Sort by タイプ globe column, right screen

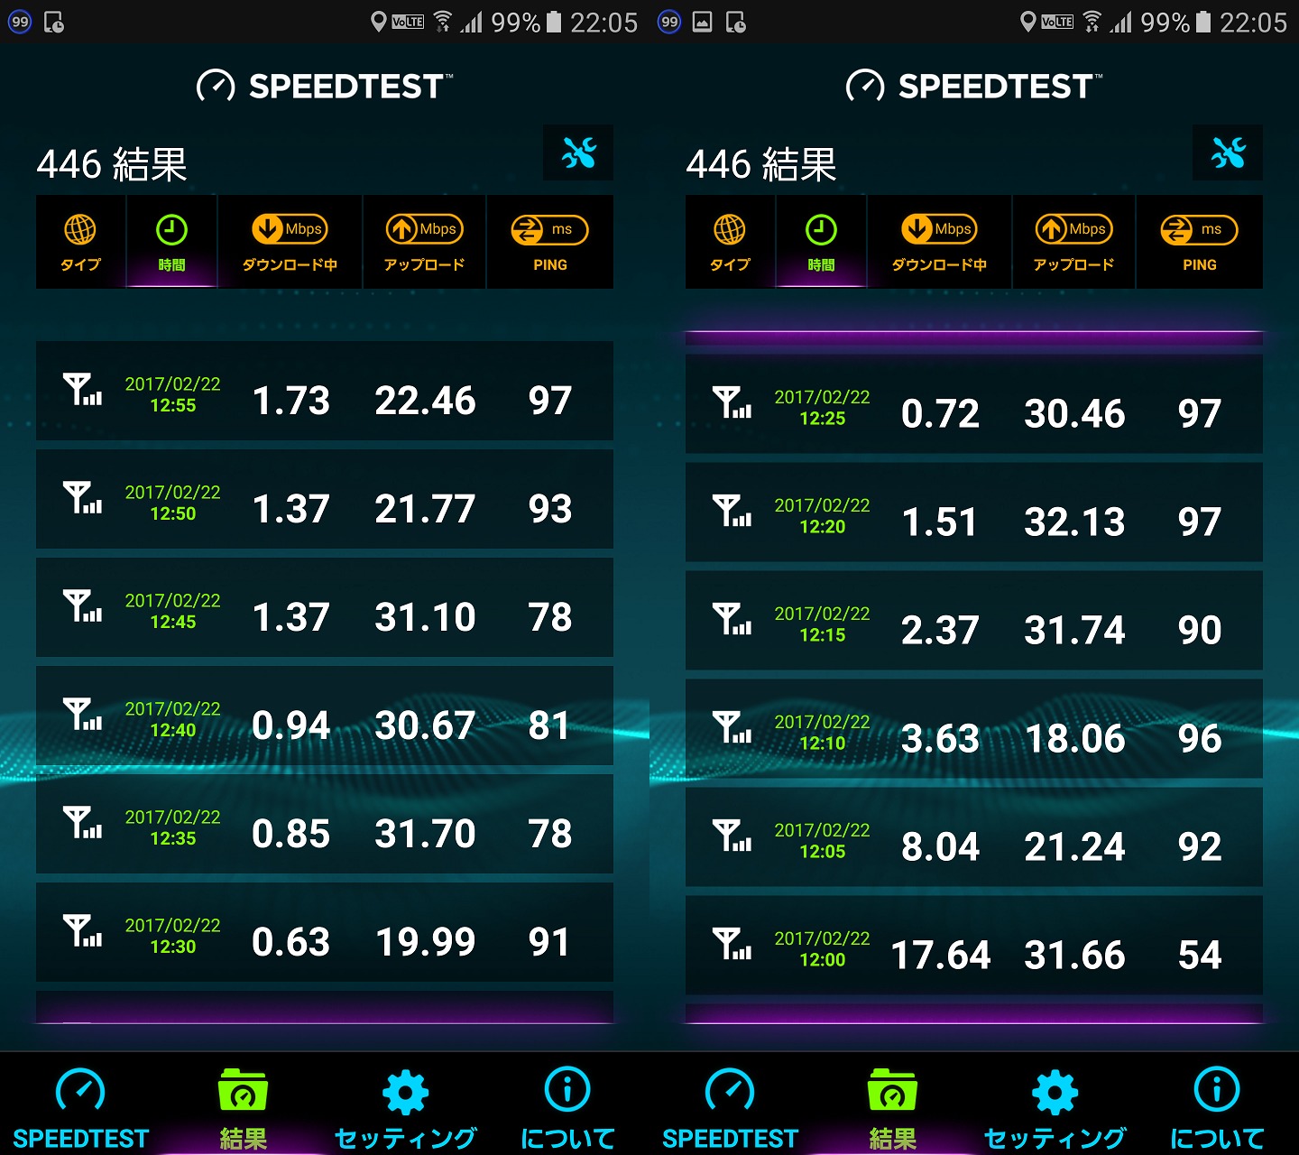731,242
